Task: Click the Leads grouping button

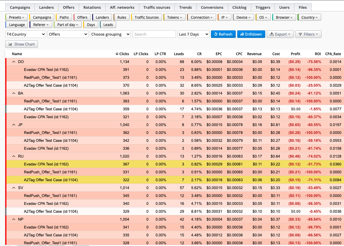Action: pyautogui.click(x=108, y=25)
